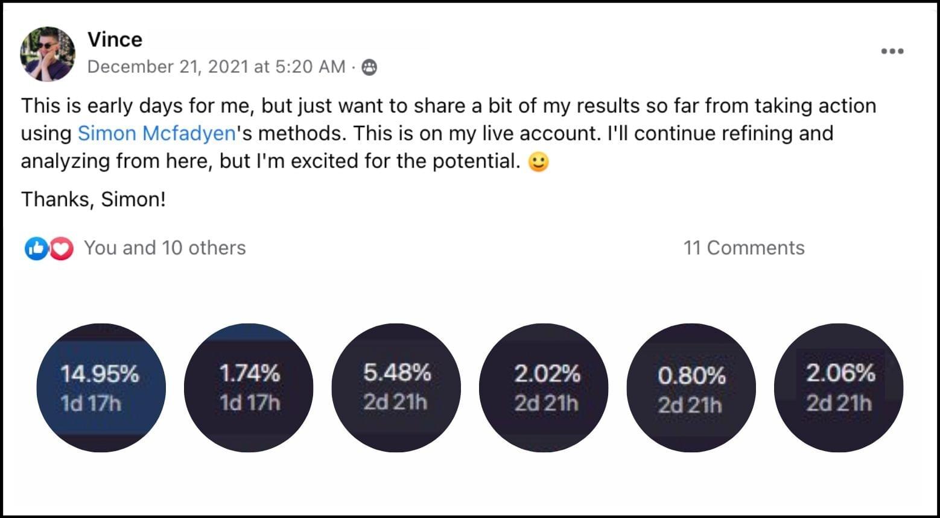Click Vince's profile picture

[48, 54]
